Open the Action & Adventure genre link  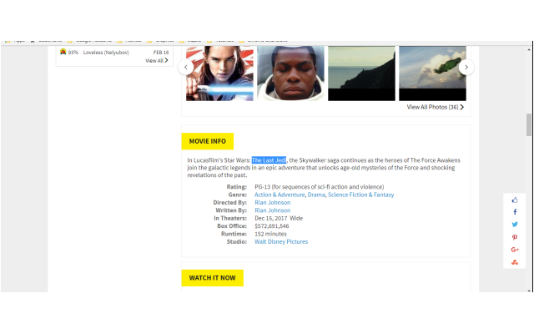(280, 195)
